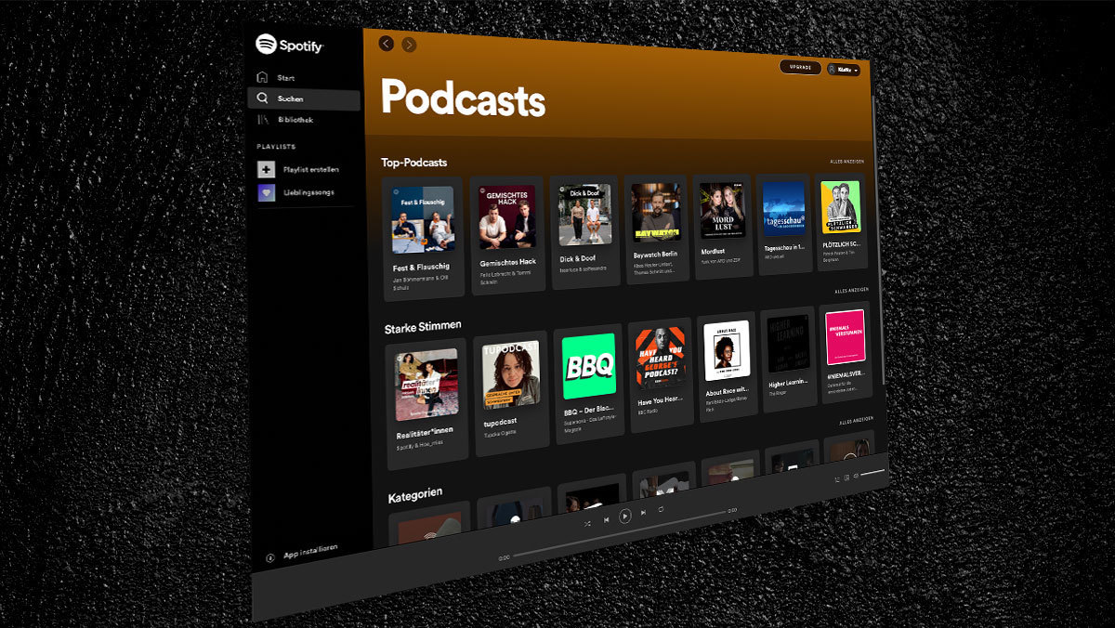Click the Spotify logo in the sidebar
The image size is (1115, 628).
pos(289,45)
